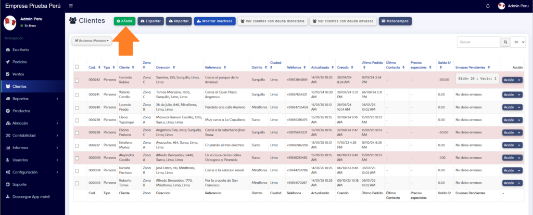Open the Acciones Masivas dropdown
The width and height of the screenshot is (533, 215).
click(x=92, y=41)
